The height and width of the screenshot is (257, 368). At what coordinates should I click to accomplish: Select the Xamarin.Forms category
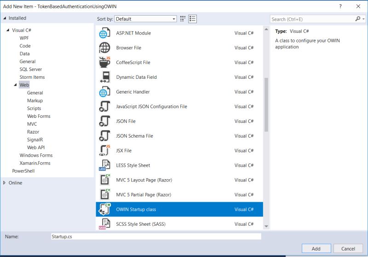(35, 163)
